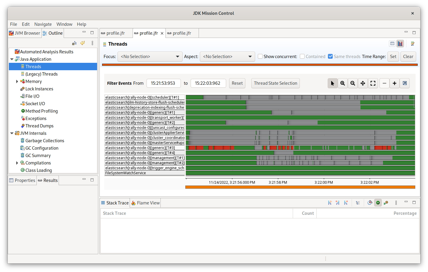This screenshot has height=272, width=428.
Task: Toggle the tree view icon in Stack Trace toolbar
Action: click(358, 203)
